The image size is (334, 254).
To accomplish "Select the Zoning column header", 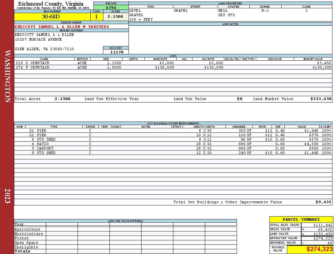I will click(265, 7).
